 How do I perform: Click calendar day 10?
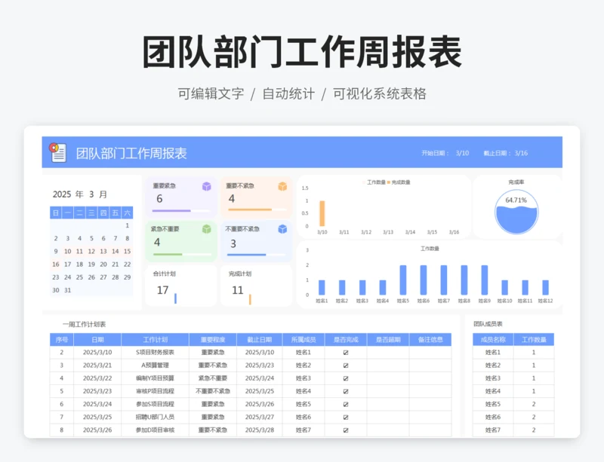click(67, 251)
